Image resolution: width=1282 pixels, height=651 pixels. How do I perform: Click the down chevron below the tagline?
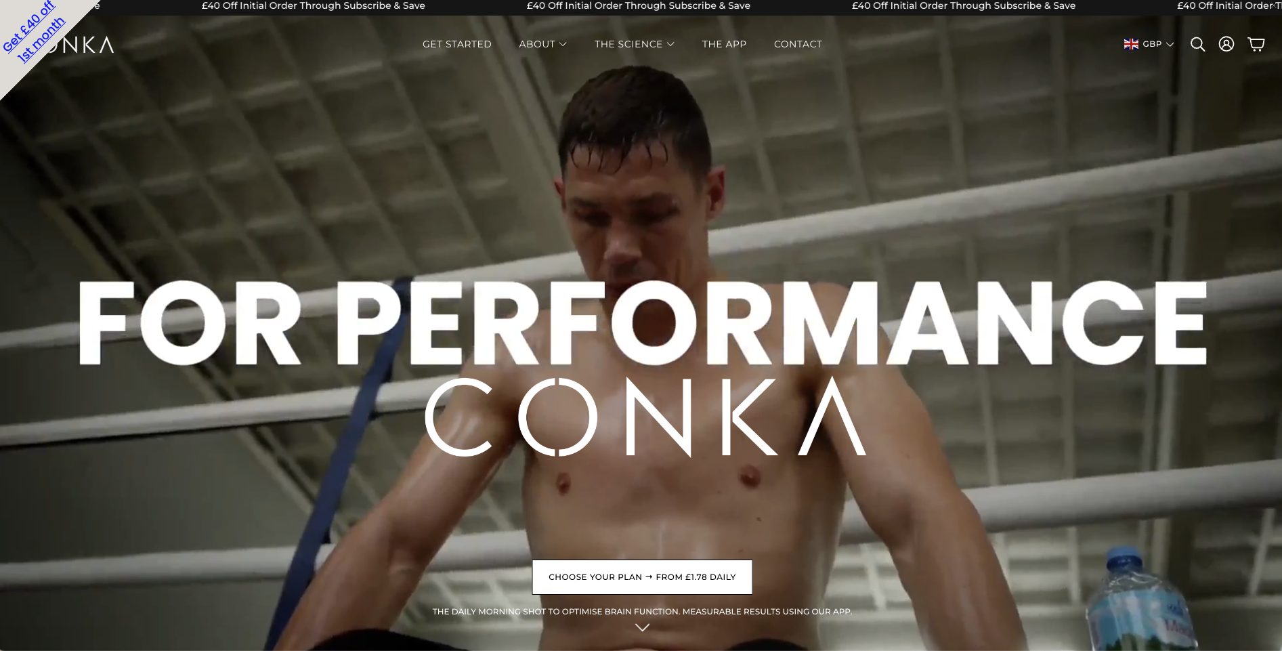[x=642, y=627]
